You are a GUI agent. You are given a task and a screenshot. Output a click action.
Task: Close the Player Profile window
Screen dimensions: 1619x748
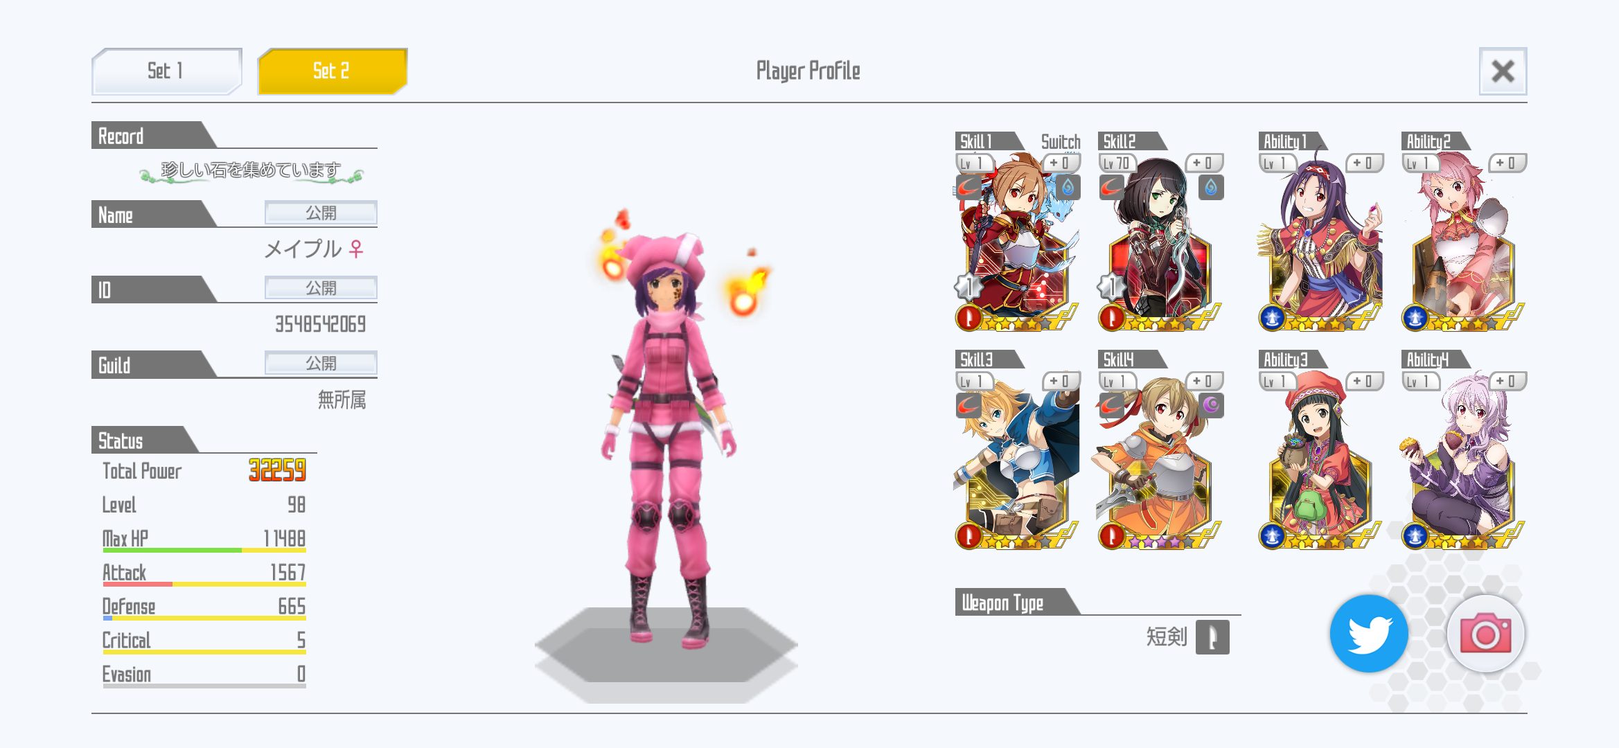point(1503,71)
